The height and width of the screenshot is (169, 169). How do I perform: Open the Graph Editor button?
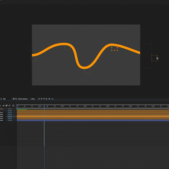point(13,105)
